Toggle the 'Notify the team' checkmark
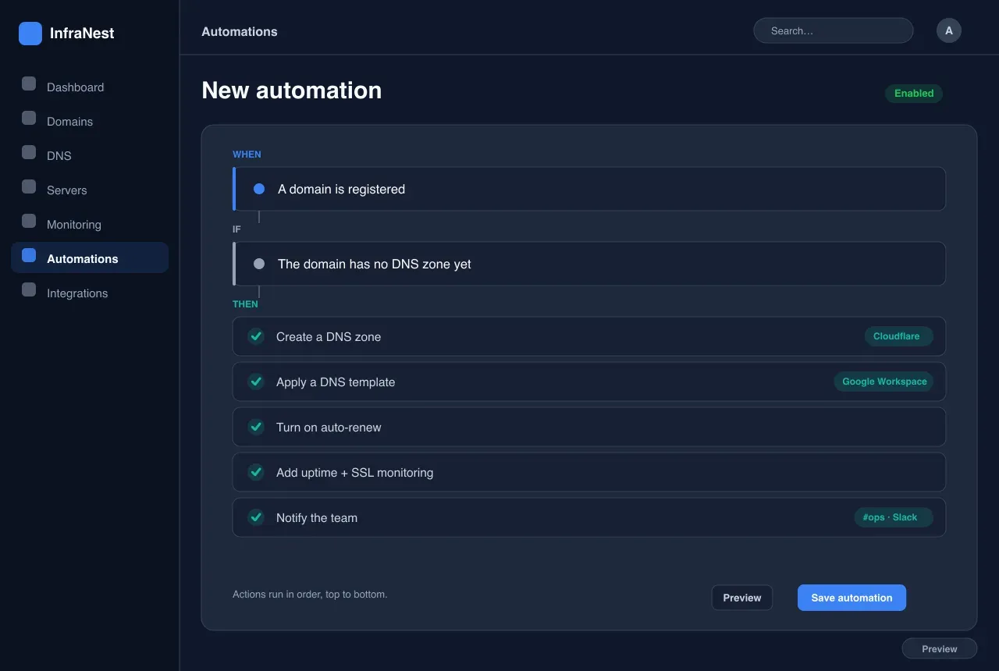The height and width of the screenshot is (671, 999). point(256,517)
